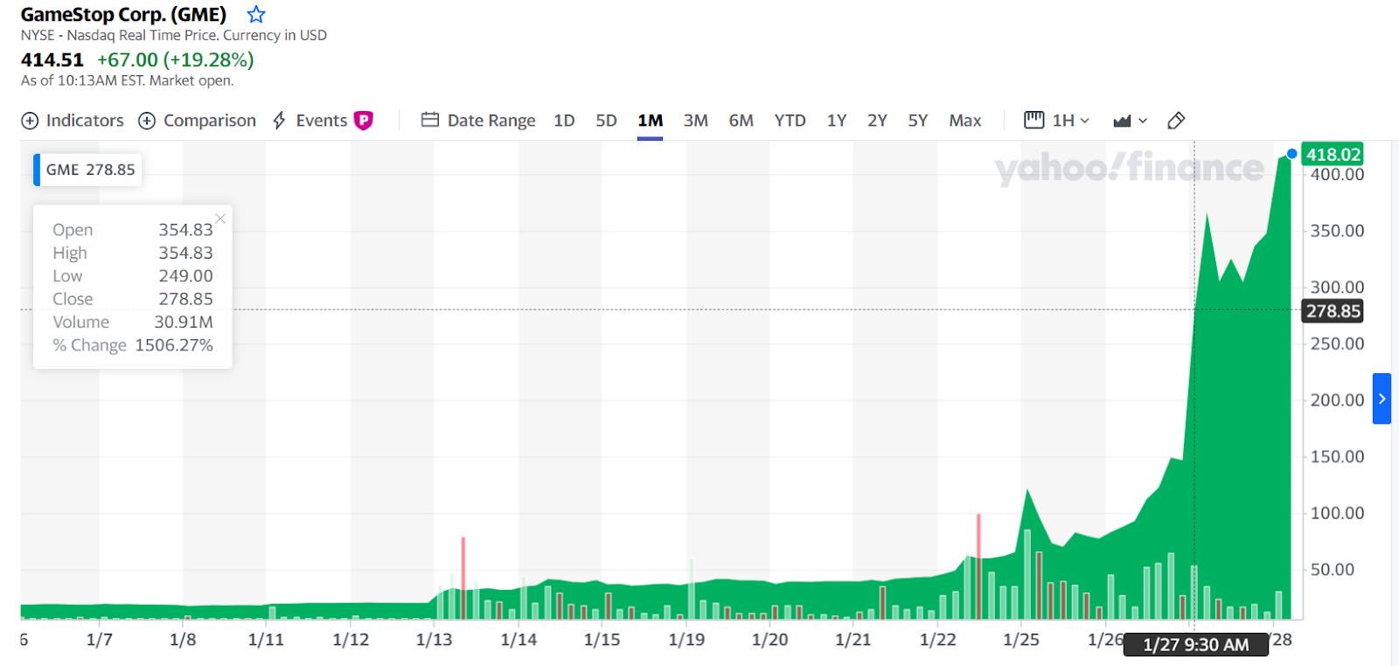Add GME to watchlist with star icon
Screen dimensions: 1399x666
pyautogui.click(x=255, y=14)
